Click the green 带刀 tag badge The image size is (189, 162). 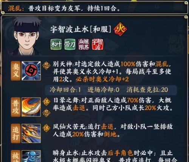pyautogui.click(x=70, y=44)
